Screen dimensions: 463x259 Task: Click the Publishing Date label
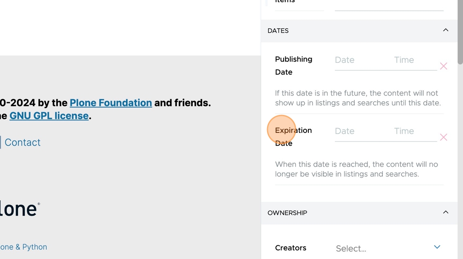(x=294, y=66)
